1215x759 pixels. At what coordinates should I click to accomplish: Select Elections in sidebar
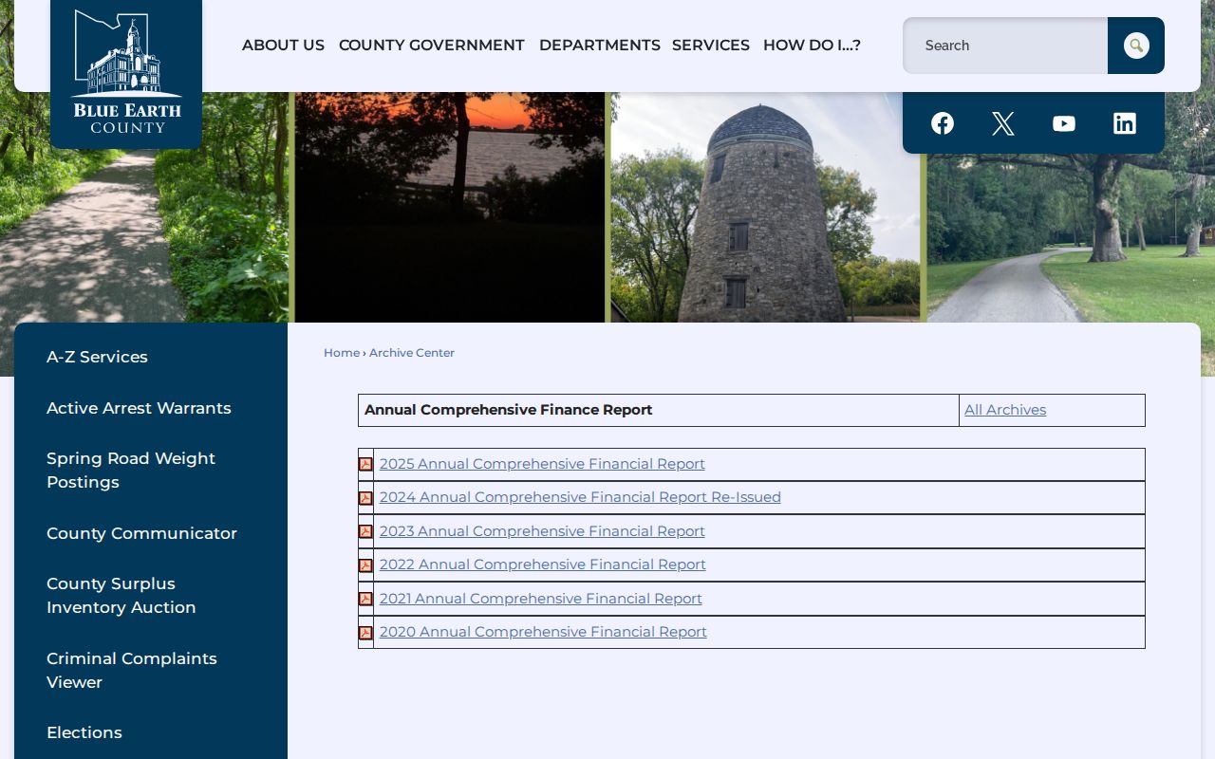pos(84,732)
